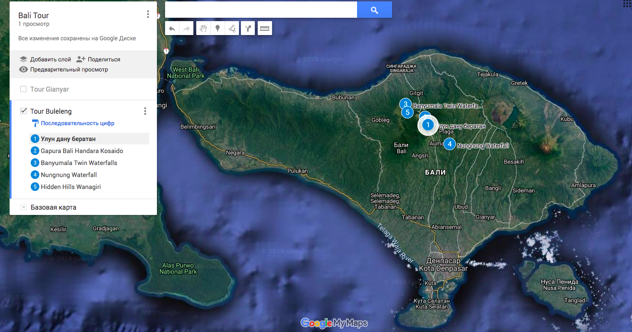Open Bali Tour map options three-dot menu

click(x=148, y=14)
